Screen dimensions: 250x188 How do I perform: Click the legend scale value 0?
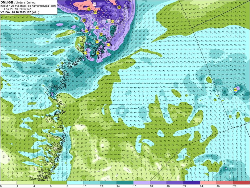point(1,186)
